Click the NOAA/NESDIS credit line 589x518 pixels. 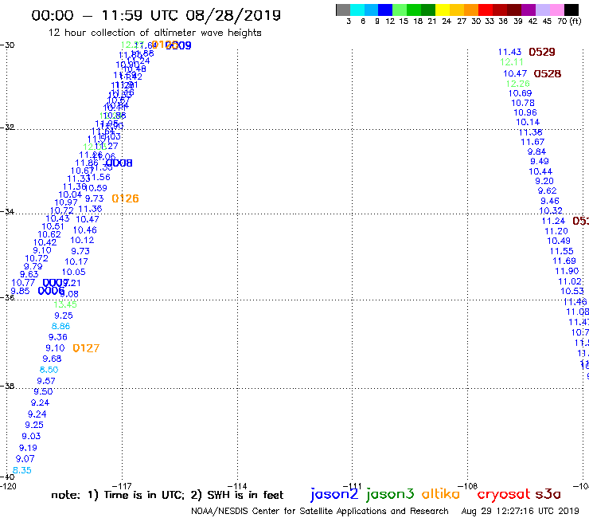pyautogui.click(x=320, y=511)
